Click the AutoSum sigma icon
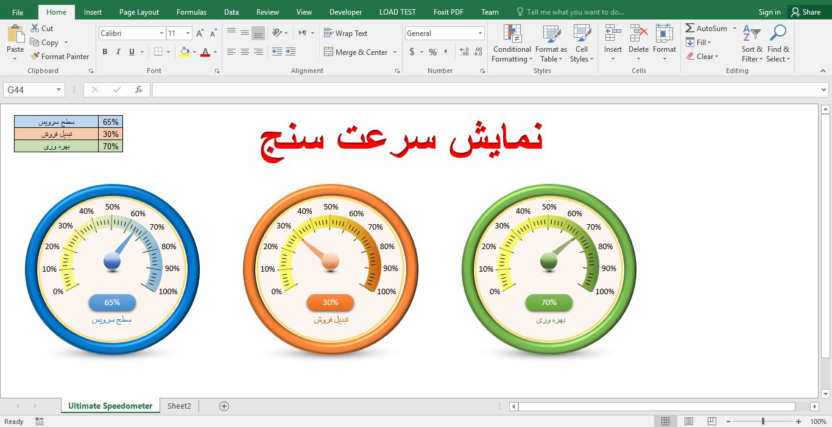832x427 pixels. pos(690,28)
